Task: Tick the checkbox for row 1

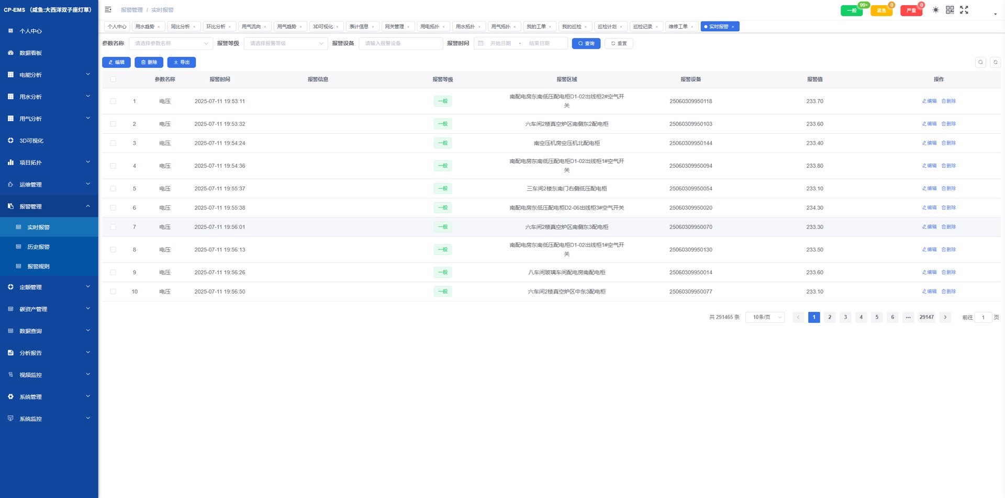Action: [x=113, y=101]
